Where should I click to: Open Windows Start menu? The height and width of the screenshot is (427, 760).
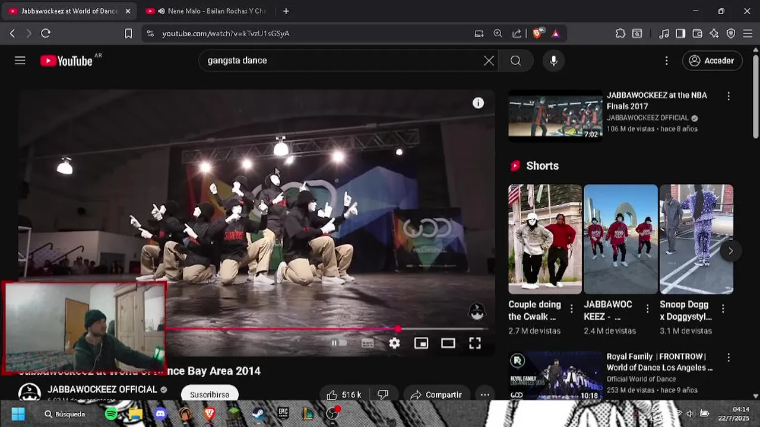click(x=18, y=414)
